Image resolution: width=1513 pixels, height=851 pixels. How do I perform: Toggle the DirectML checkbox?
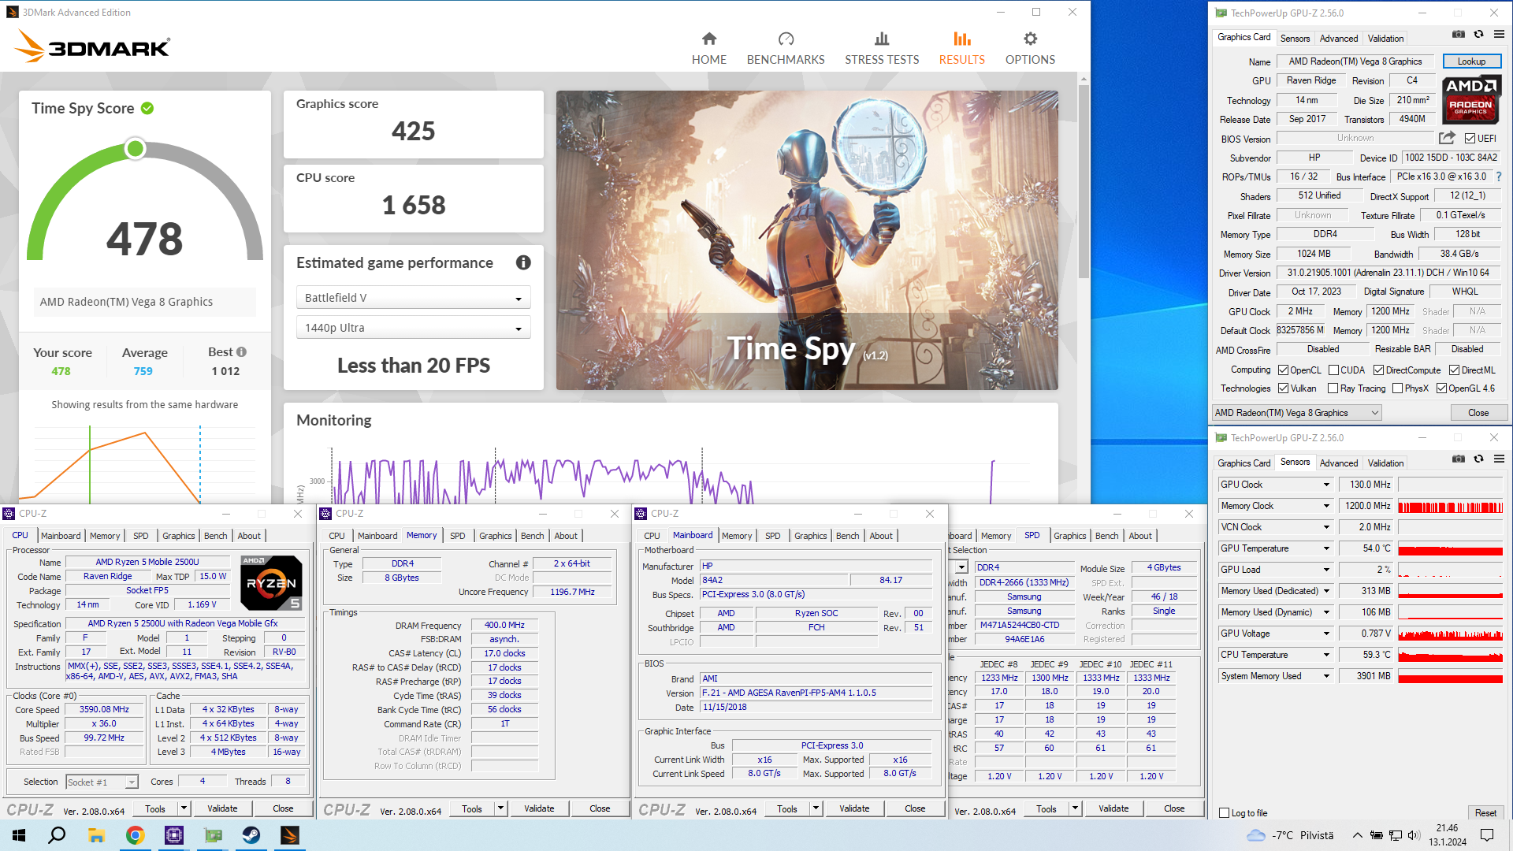[1454, 370]
